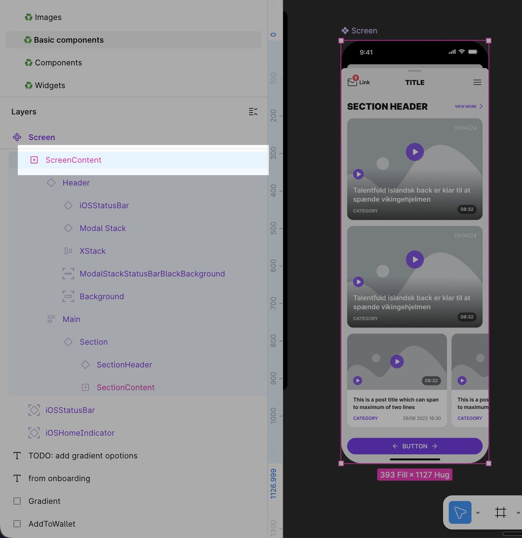Click the ModalStackStatusBarBlackBackground frame icon

(x=68, y=273)
